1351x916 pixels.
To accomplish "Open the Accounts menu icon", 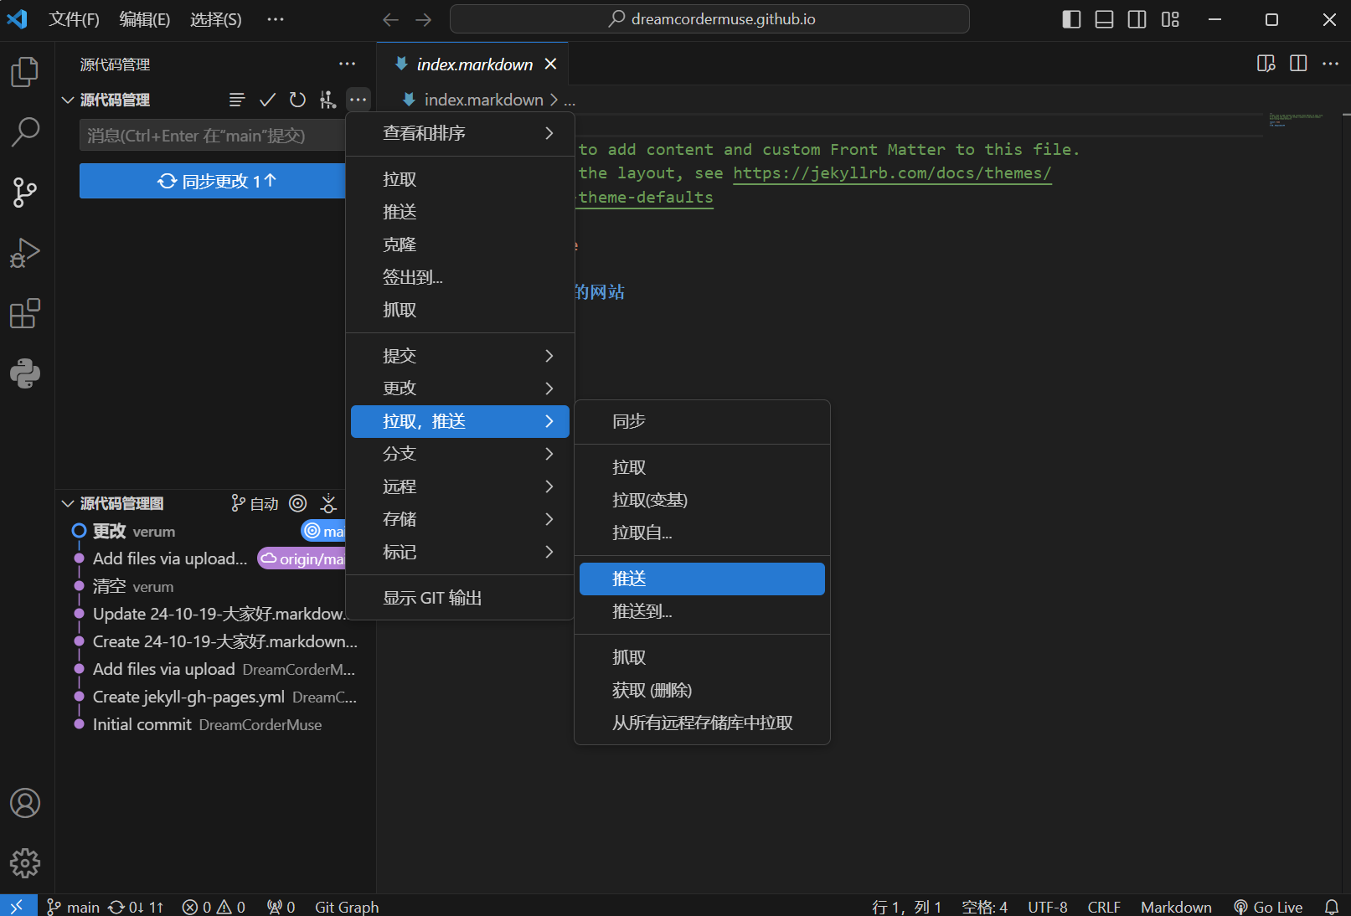I will (x=25, y=803).
